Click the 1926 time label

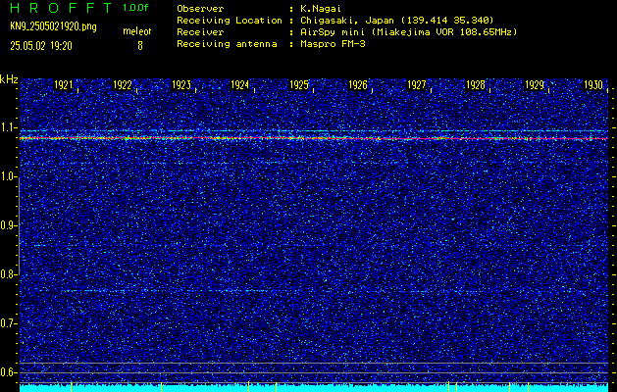tap(358, 85)
